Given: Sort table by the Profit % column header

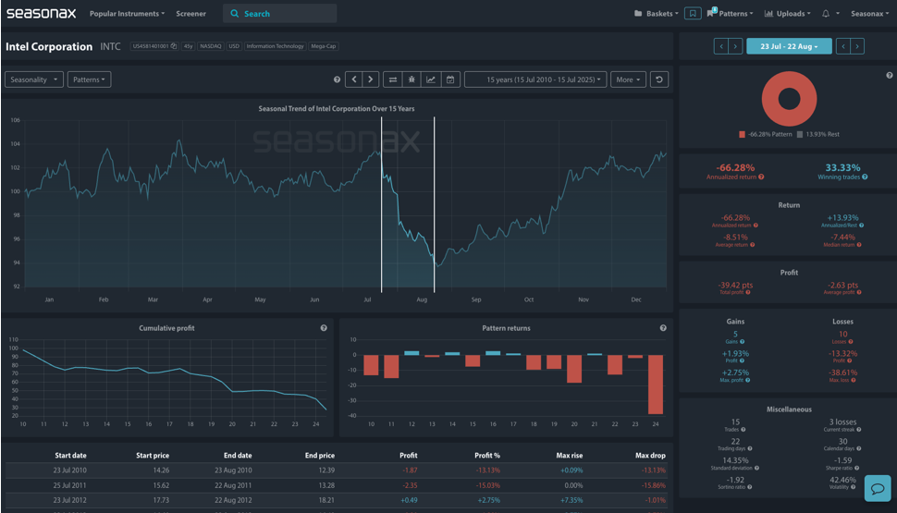Looking at the screenshot, I should [486, 456].
